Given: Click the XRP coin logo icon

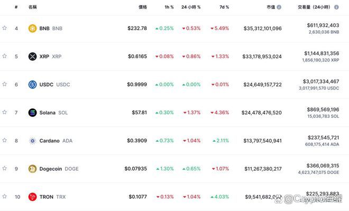Looking at the screenshot, I should point(32,56).
